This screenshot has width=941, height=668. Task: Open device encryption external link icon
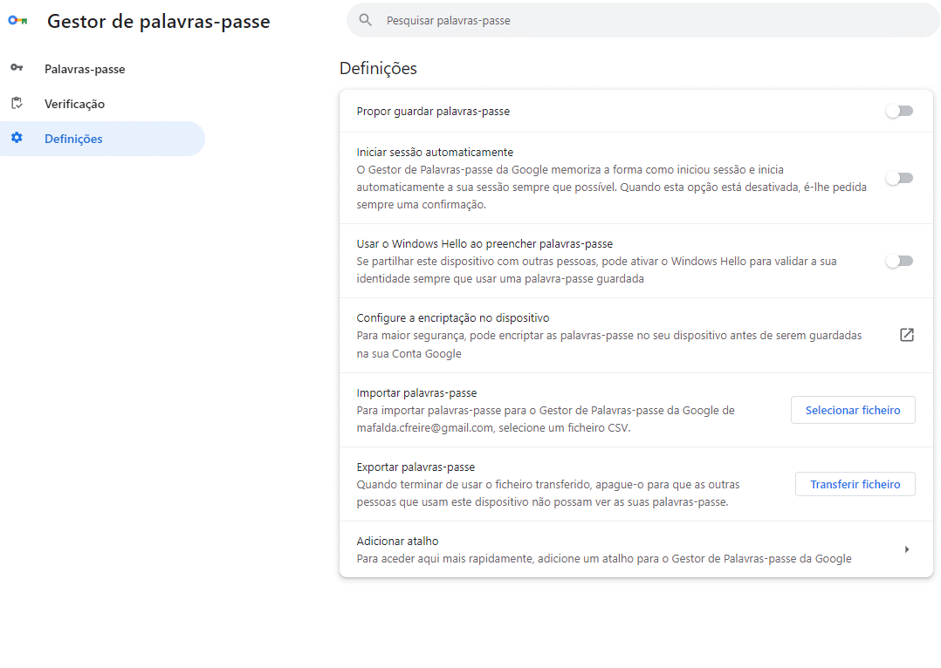pyautogui.click(x=907, y=335)
